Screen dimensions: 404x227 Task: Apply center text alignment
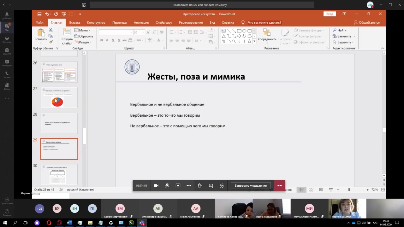pos(177,40)
